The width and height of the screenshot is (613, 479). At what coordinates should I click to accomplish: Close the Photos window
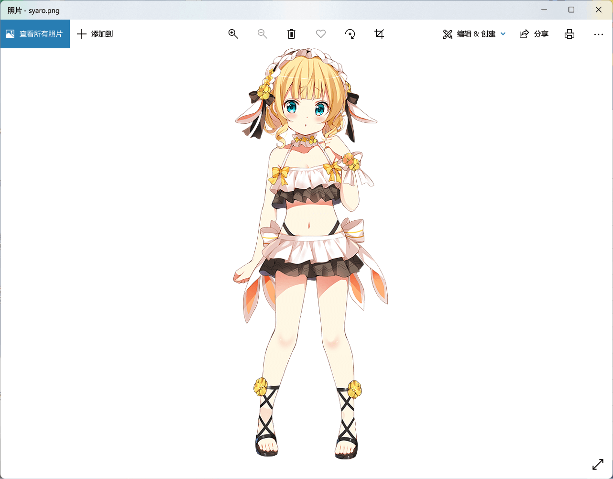(x=599, y=10)
